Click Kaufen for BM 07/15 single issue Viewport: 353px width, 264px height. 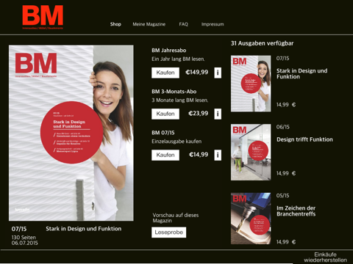pyautogui.click(x=165, y=155)
